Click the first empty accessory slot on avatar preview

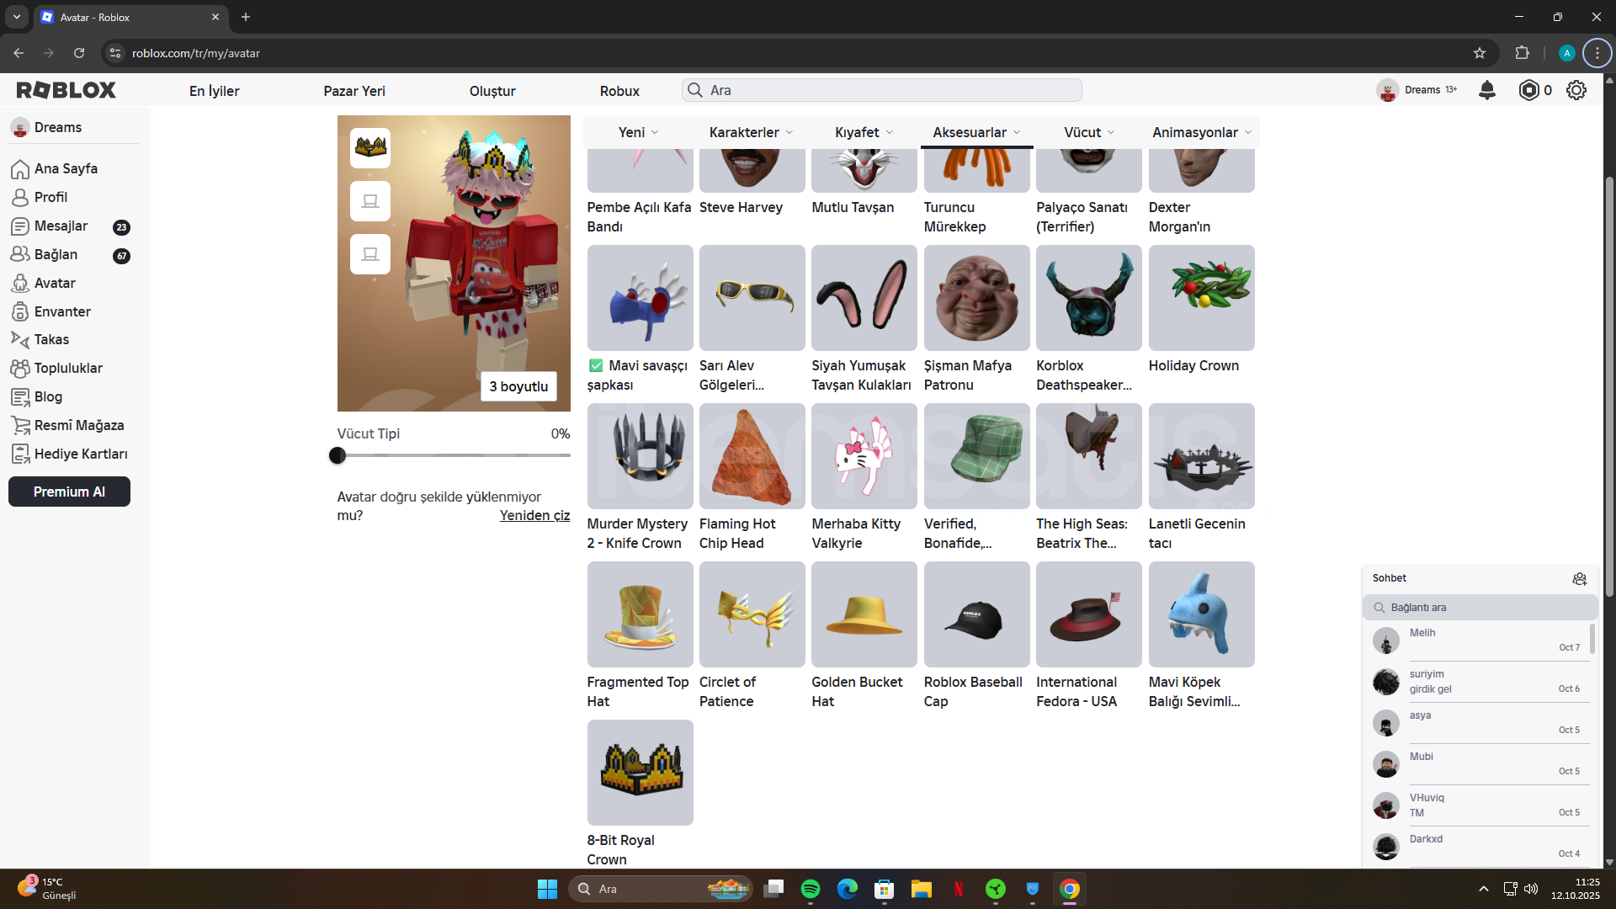pos(370,201)
